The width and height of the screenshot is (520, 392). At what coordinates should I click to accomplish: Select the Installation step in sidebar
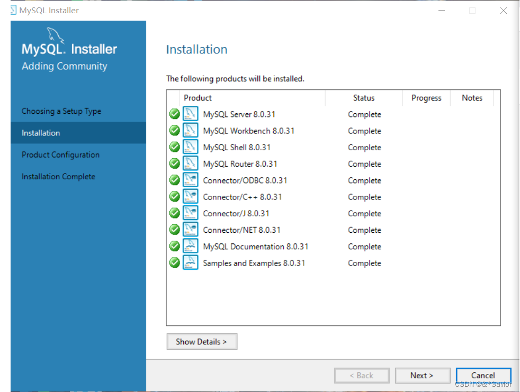[x=78, y=133]
